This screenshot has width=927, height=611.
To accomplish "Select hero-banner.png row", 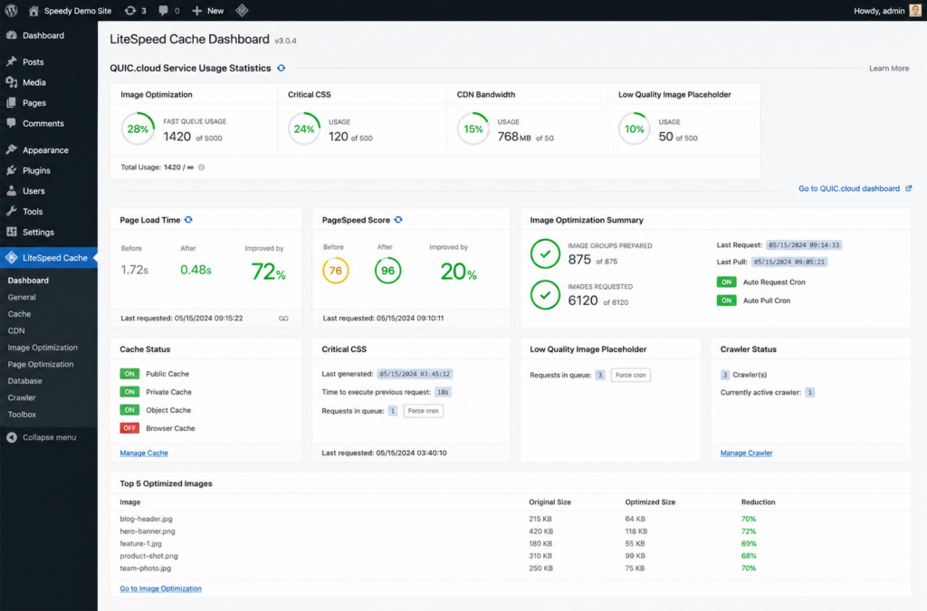I will point(511,531).
